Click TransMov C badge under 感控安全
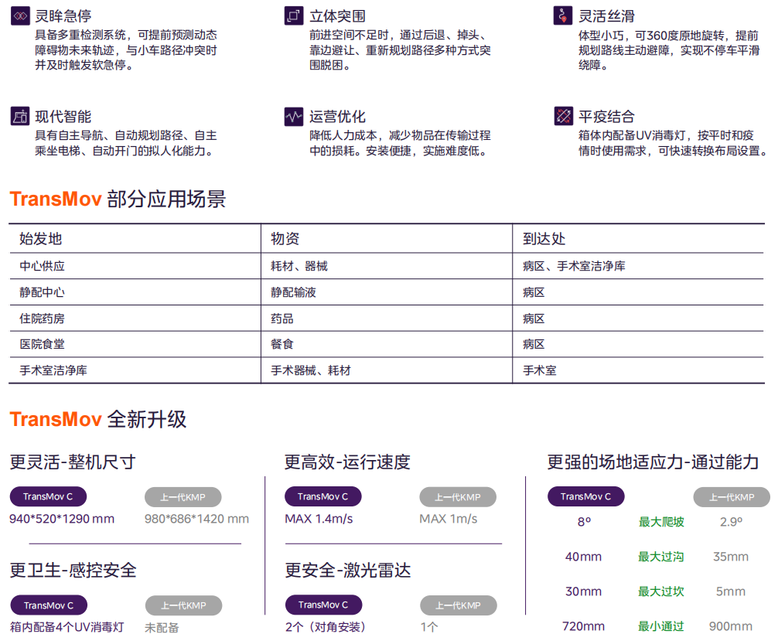 [x=49, y=605]
